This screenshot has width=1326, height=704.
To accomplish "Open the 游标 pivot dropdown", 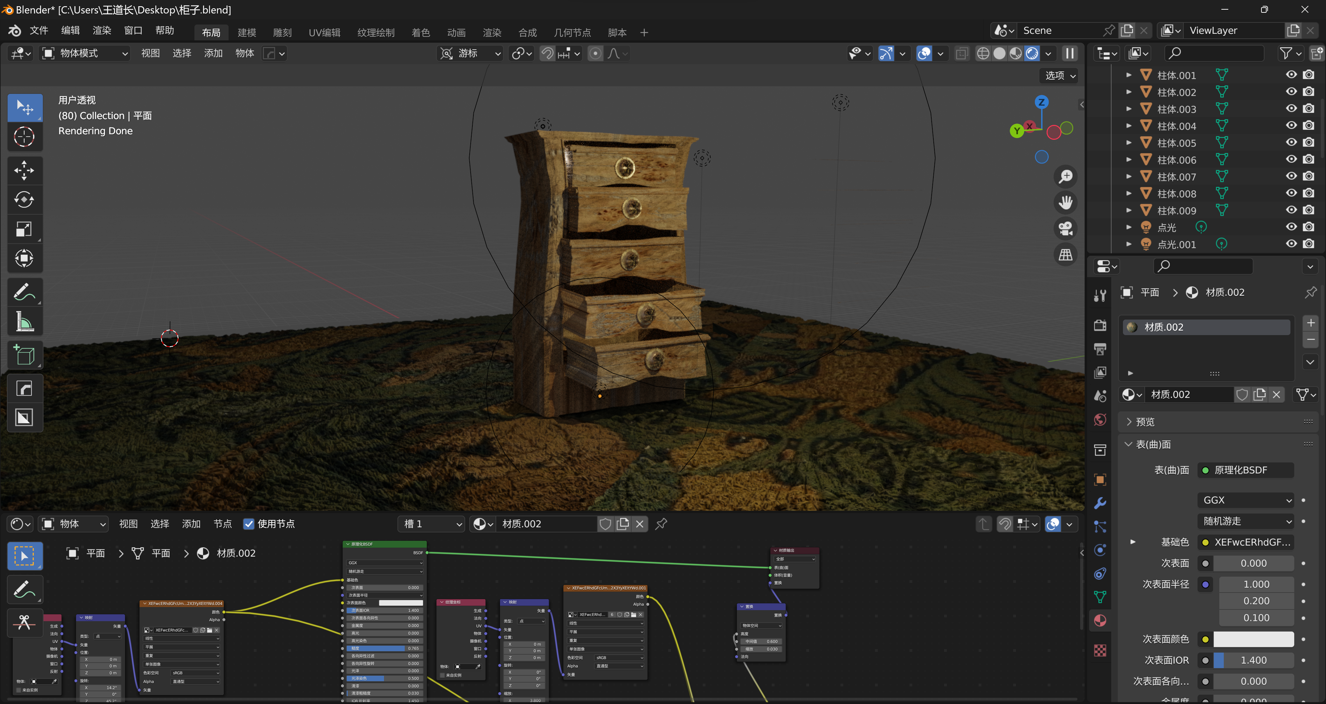I will [x=470, y=53].
